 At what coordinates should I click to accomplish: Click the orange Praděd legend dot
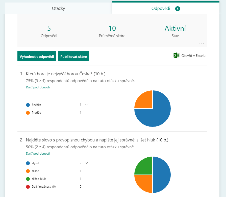[x=28, y=113]
